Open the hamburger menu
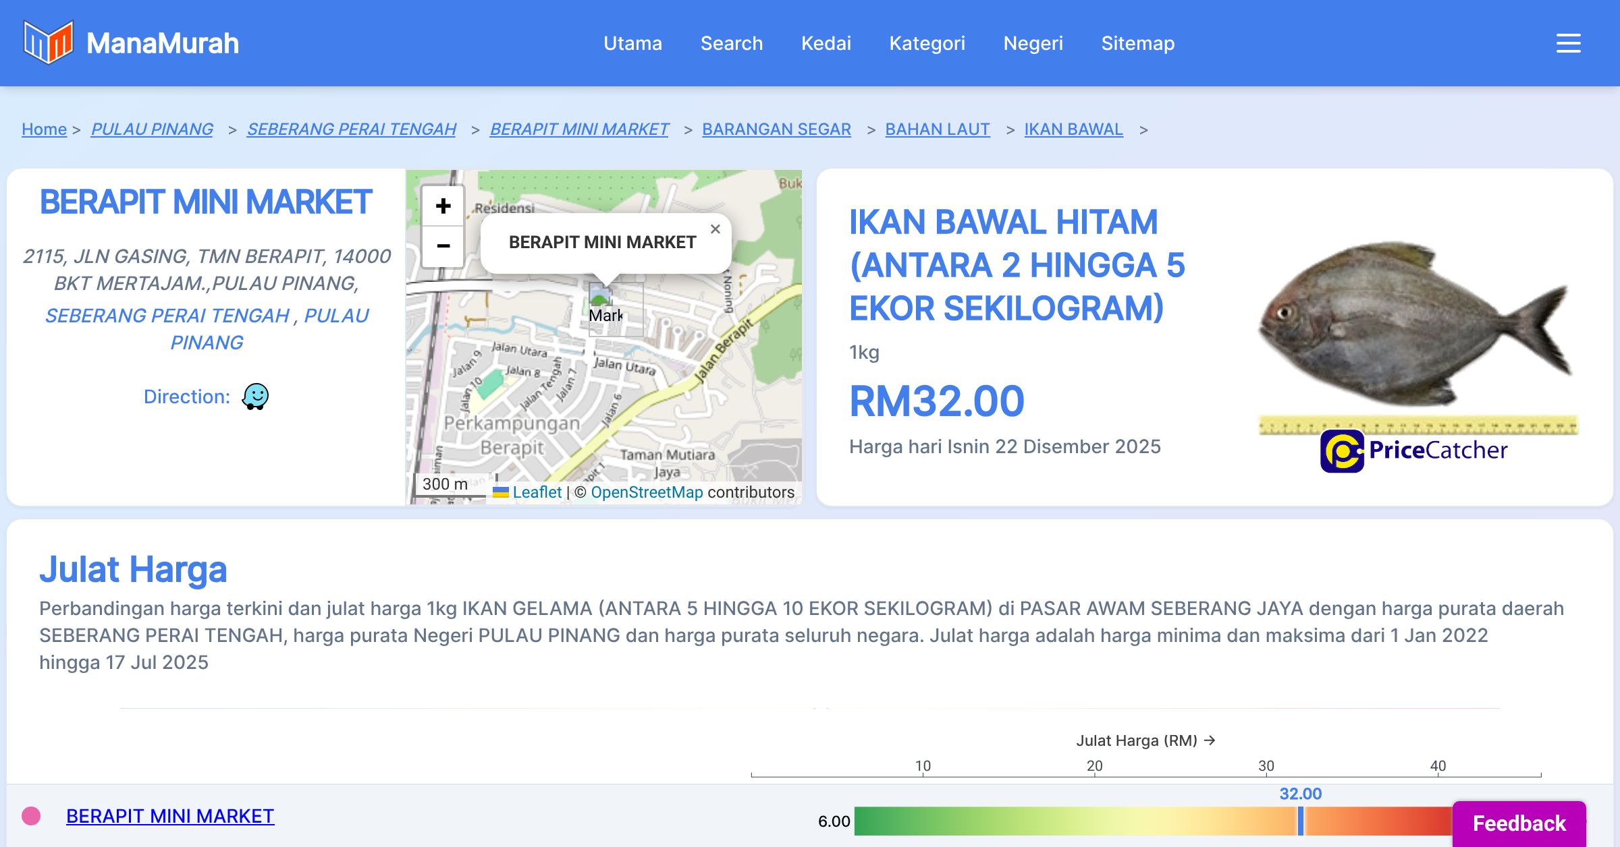The image size is (1620, 847). click(1568, 43)
